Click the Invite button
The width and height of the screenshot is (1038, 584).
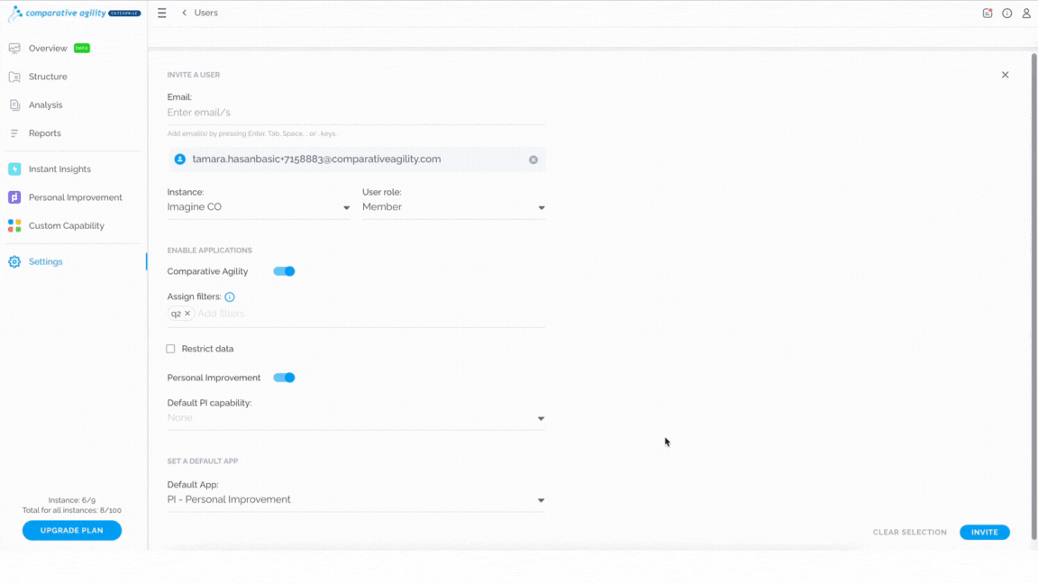tap(984, 533)
